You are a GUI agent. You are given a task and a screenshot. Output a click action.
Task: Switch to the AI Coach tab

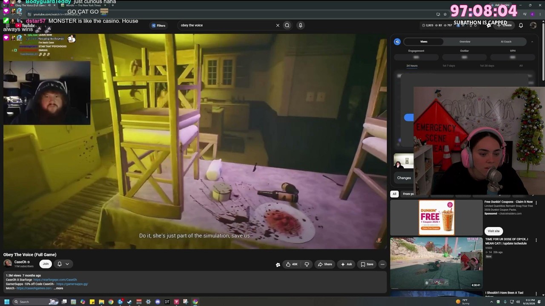tap(506, 42)
